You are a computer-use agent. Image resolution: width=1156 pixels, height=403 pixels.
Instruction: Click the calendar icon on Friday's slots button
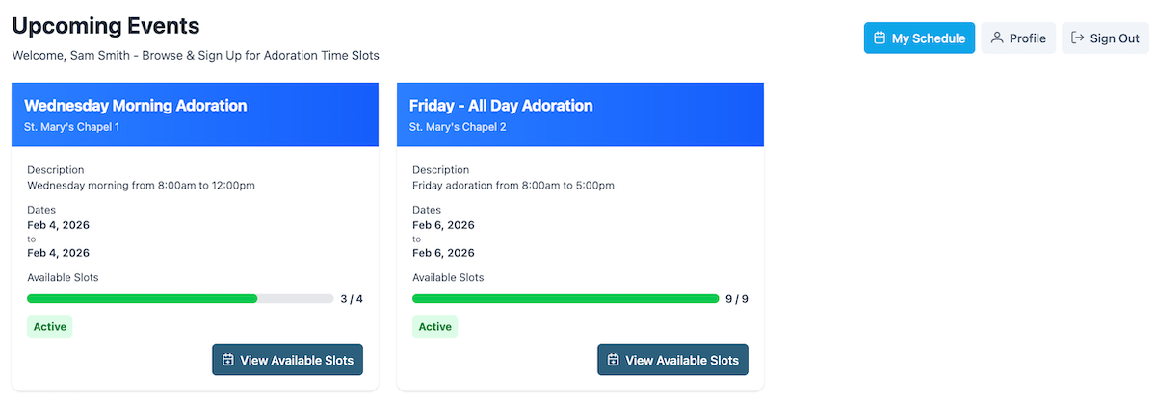pyautogui.click(x=614, y=361)
